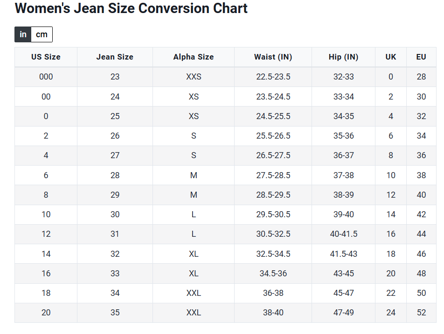Click the XXS alpha size cell
This screenshot has height=334, width=444.
pyautogui.click(x=194, y=77)
